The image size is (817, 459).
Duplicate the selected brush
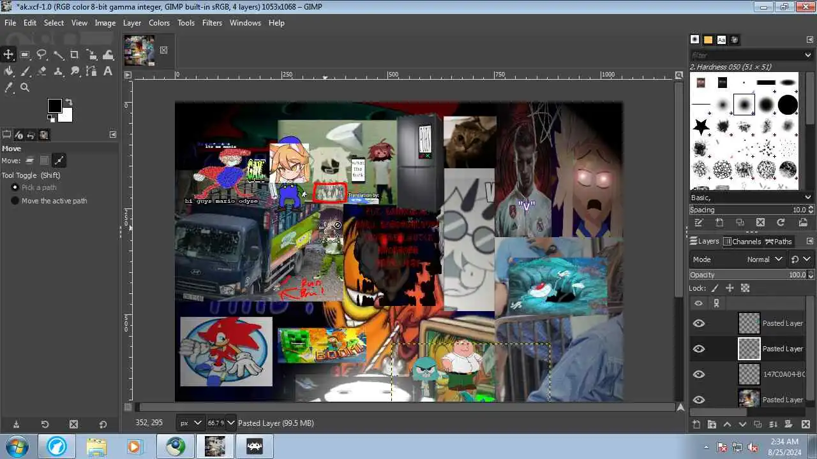tap(740, 222)
